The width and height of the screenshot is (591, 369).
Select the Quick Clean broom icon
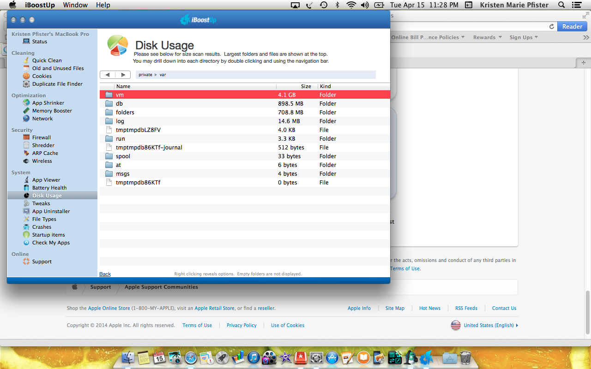pyautogui.click(x=26, y=60)
